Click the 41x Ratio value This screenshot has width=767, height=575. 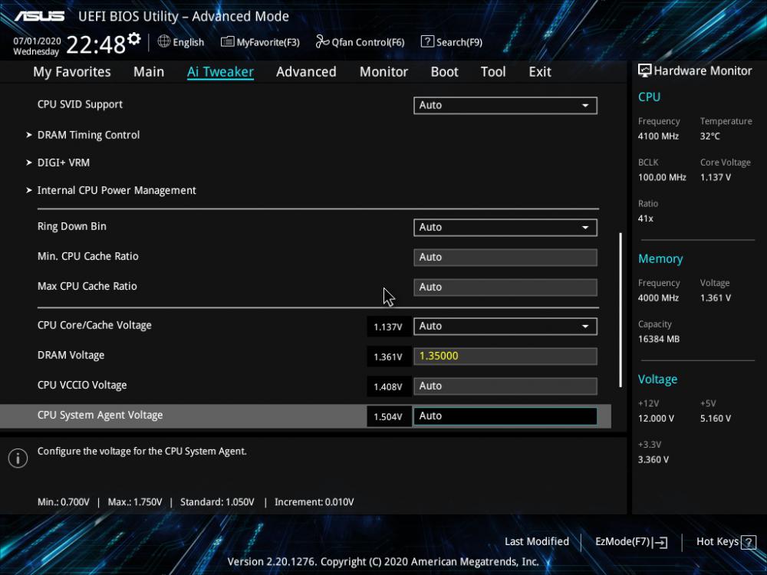646,219
